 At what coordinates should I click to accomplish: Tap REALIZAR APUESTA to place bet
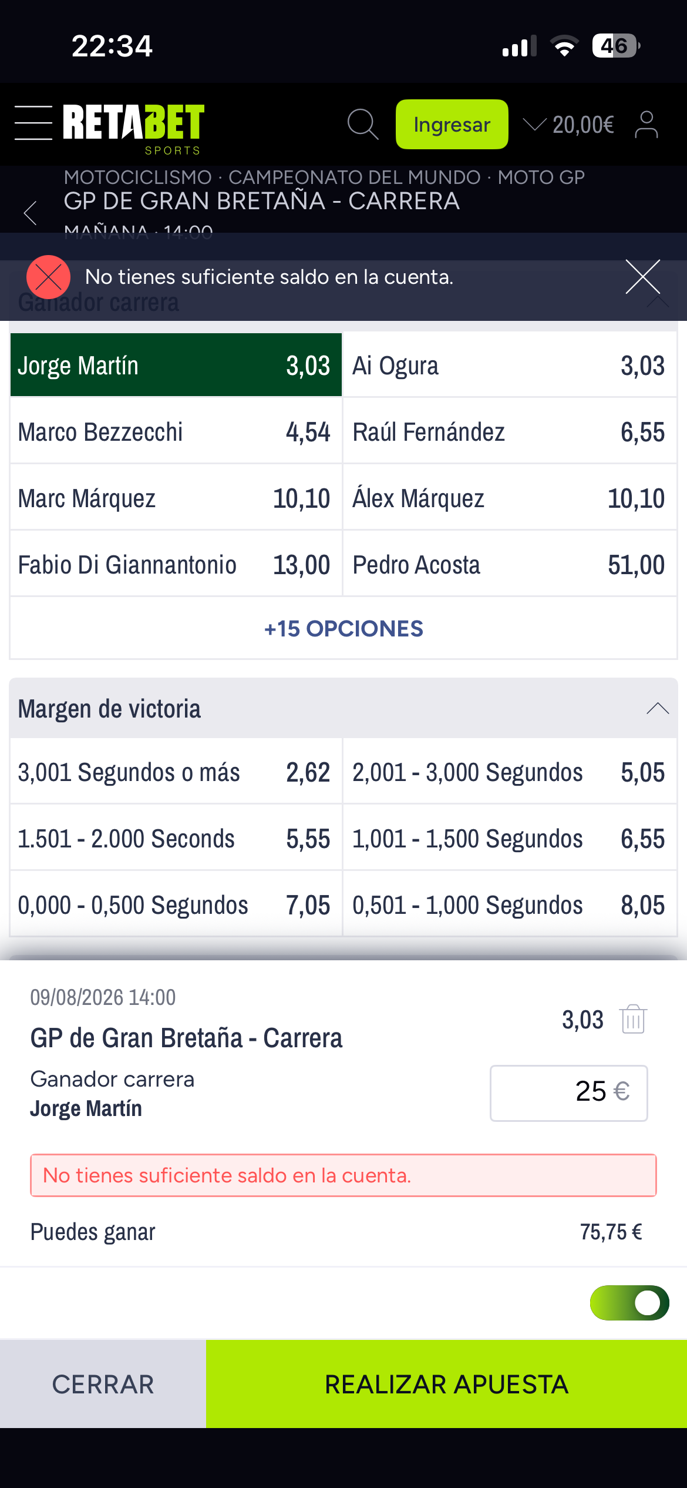(x=446, y=1384)
